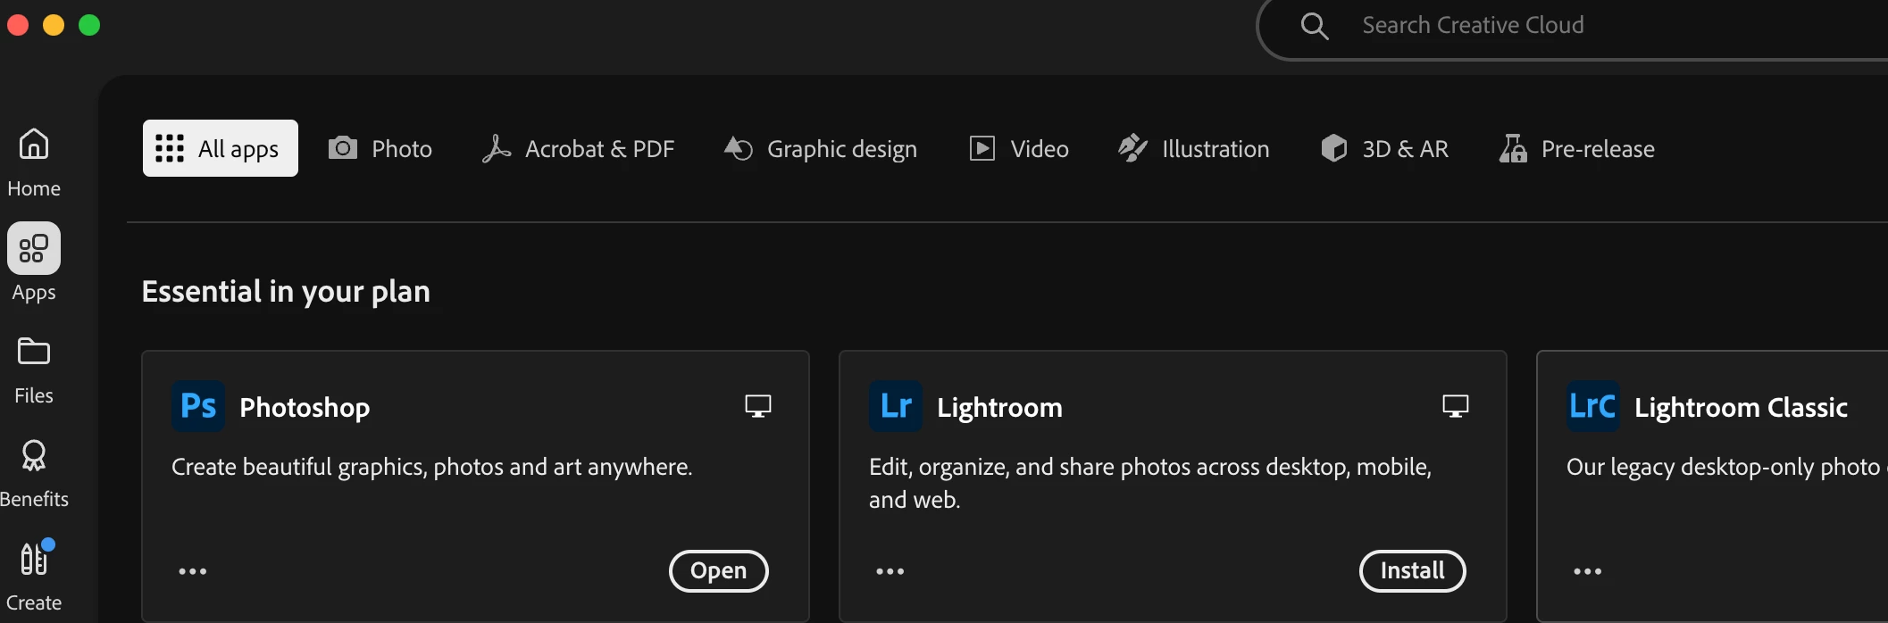Click the green fullscreen window button
The width and height of the screenshot is (1888, 623).
[89, 25]
